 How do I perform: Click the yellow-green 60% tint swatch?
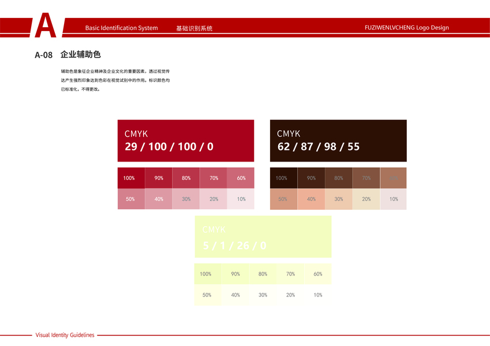[318, 274]
